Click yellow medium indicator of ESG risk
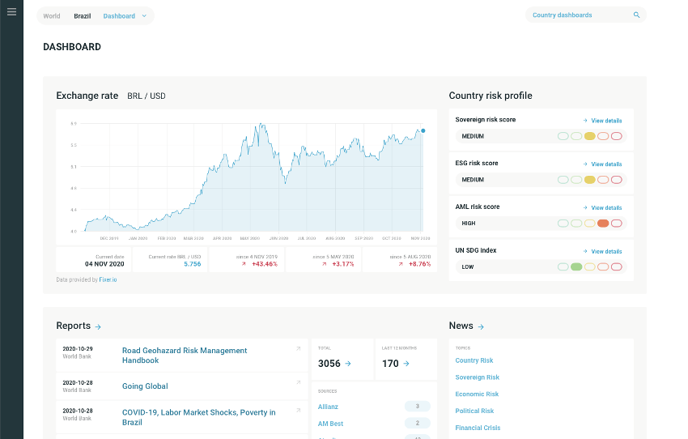 [x=590, y=180]
